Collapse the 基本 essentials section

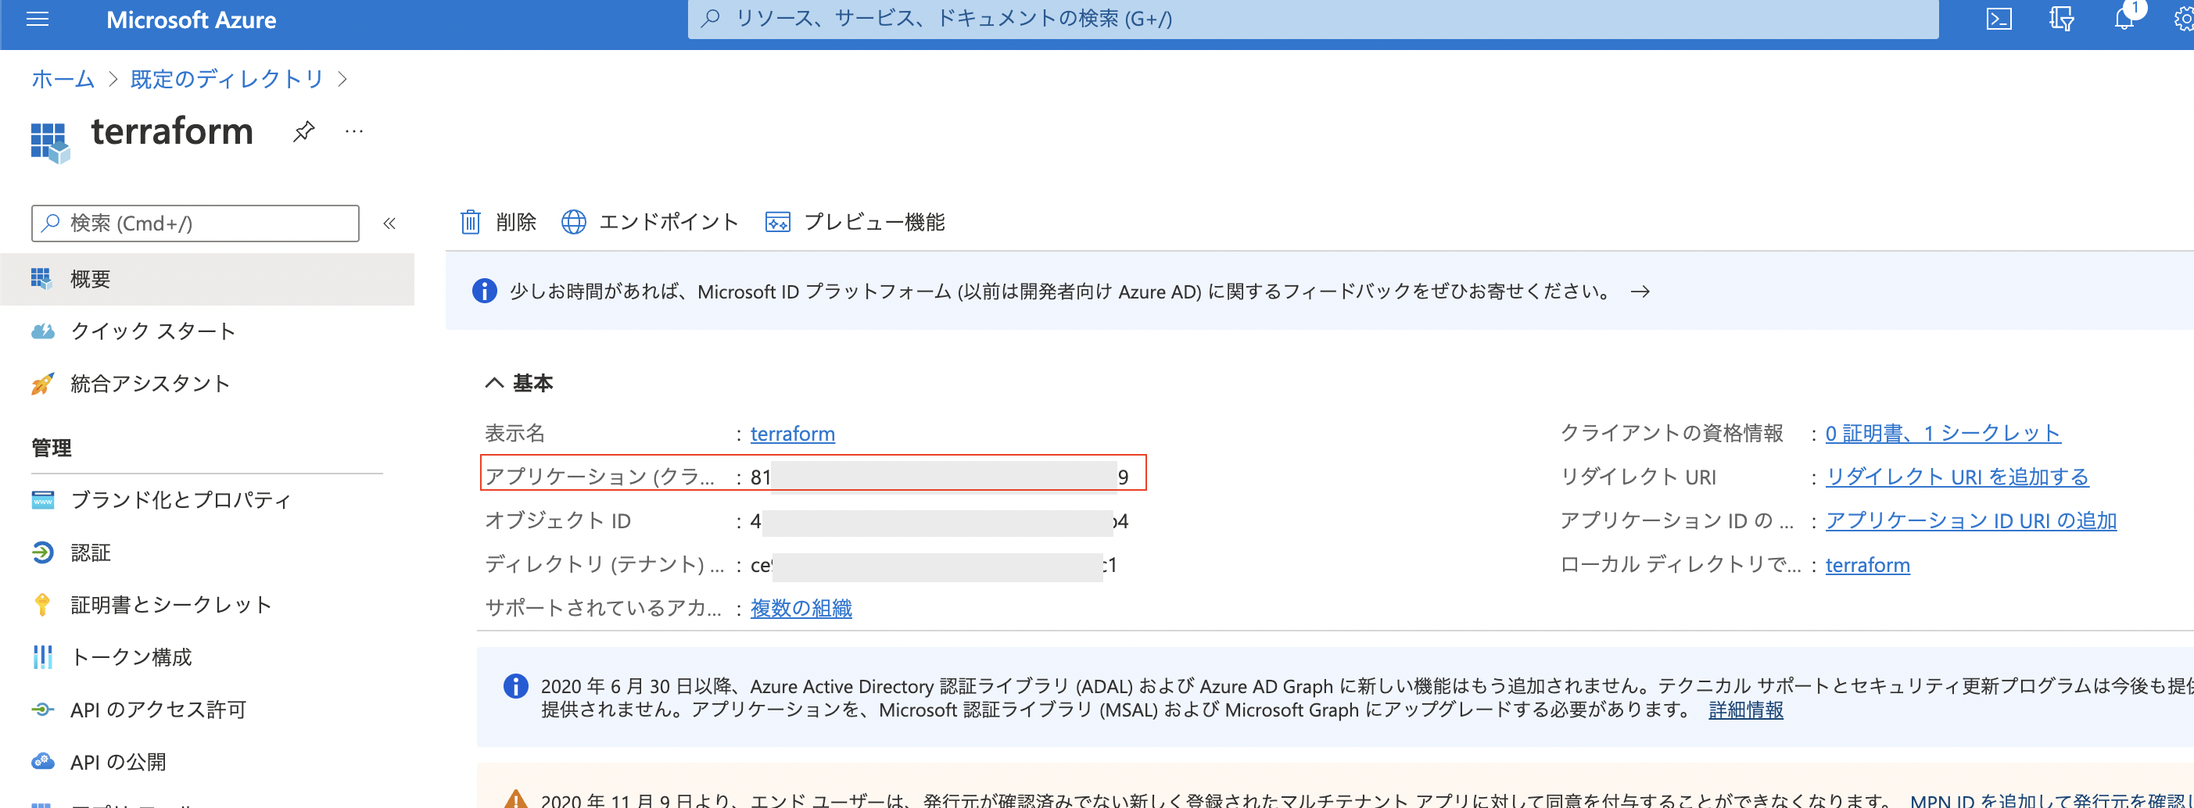(494, 382)
